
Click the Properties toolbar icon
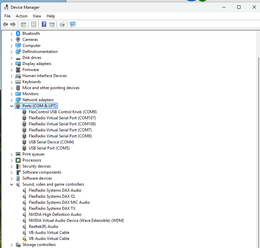pyautogui.click(x=34, y=24)
